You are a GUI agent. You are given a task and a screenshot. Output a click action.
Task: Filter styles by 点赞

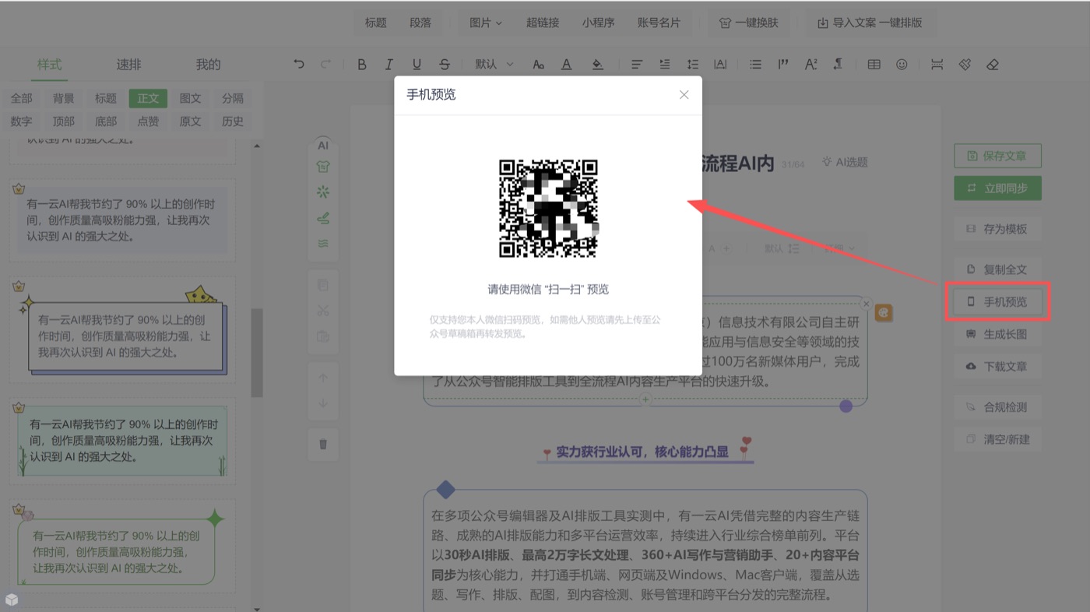tap(148, 121)
